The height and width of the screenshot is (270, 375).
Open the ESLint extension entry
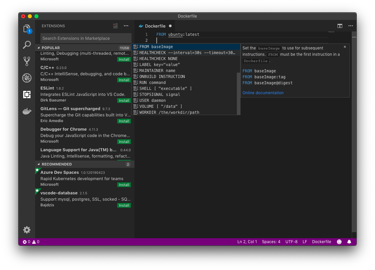(85, 94)
